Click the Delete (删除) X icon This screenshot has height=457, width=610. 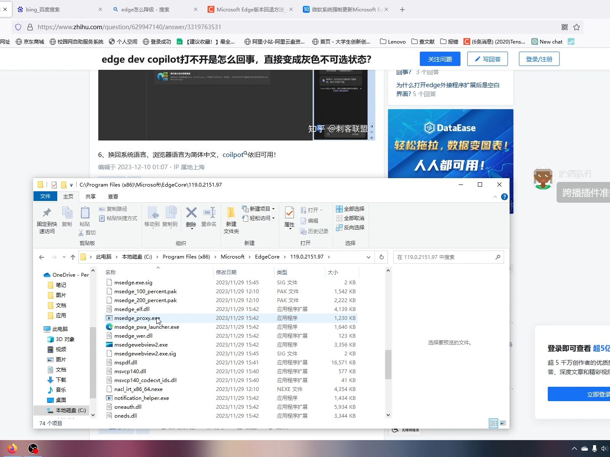pos(191,212)
